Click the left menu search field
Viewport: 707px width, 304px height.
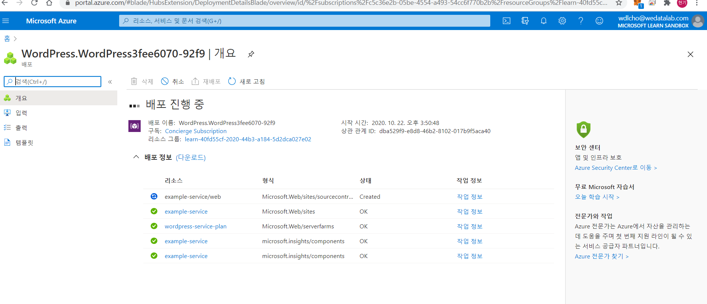coord(52,82)
